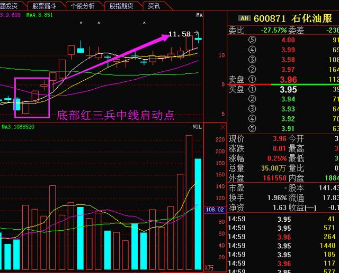Screen dimensions: 339x273
Task: Click the 净资 value 1.63
Action: [x=280, y=208]
